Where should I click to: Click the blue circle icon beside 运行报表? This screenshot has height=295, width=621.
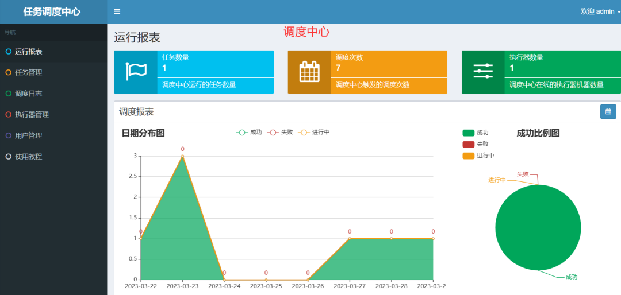[x=8, y=52]
